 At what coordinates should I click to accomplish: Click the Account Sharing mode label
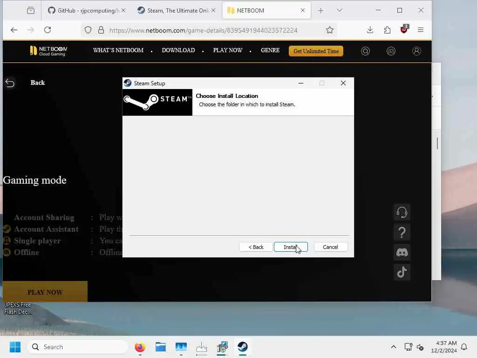coord(44,217)
